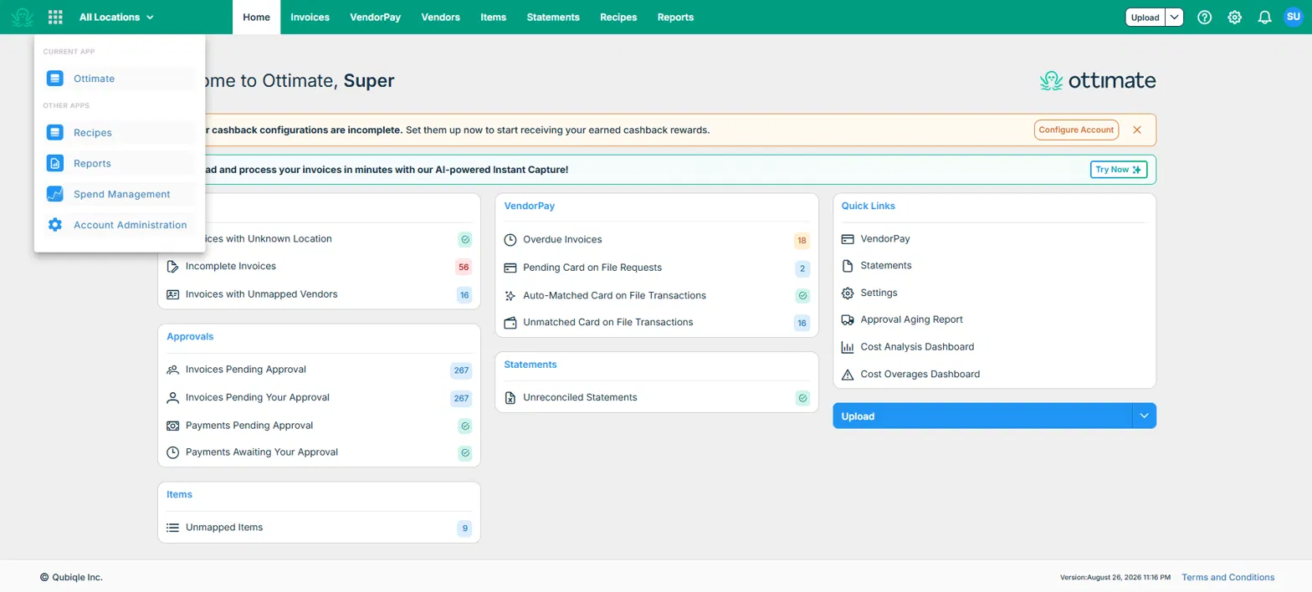Open Invoices with Unmapped Vendors row

(x=319, y=294)
